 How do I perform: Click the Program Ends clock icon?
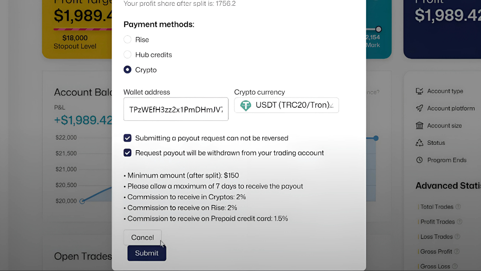(419, 160)
